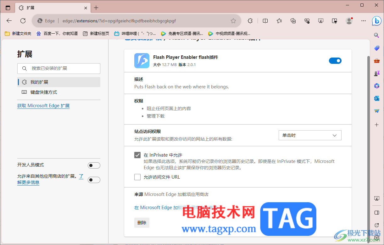Viewport: 384px width, 245px height.
Task: Select 我的扩展 in sidebar
Action: coord(59,82)
